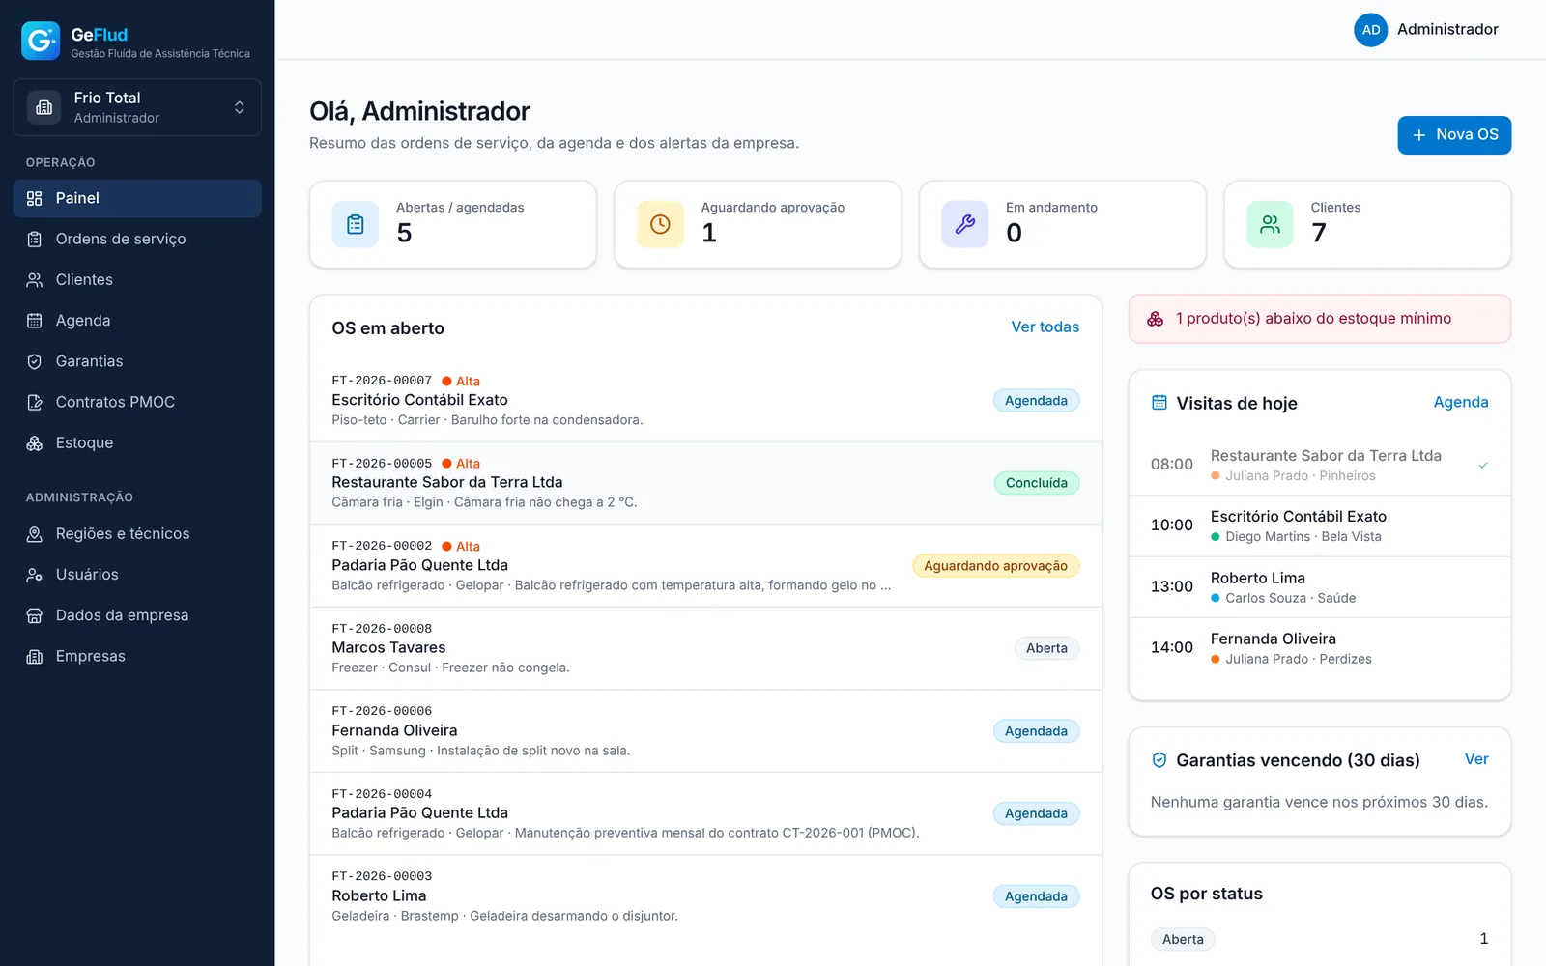Open Ver todas link in OS em aberto
This screenshot has width=1546, height=966.
(x=1045, y=327)
